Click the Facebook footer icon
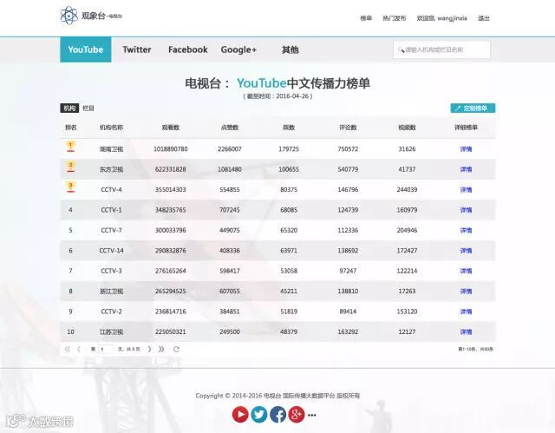 pyautogui.click(x=277, y=414)
